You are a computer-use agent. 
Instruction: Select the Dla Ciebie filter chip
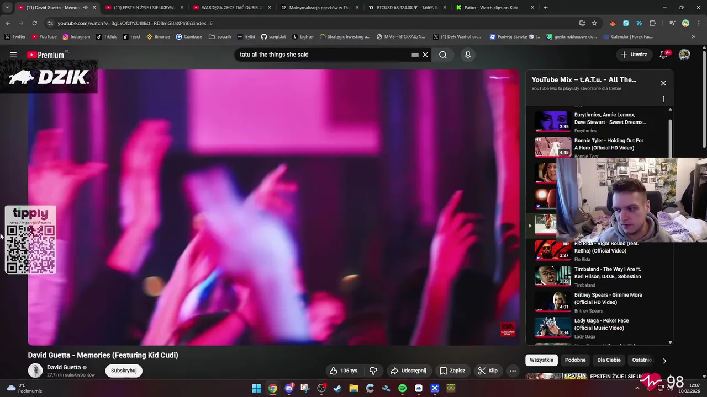pos(609,360)
